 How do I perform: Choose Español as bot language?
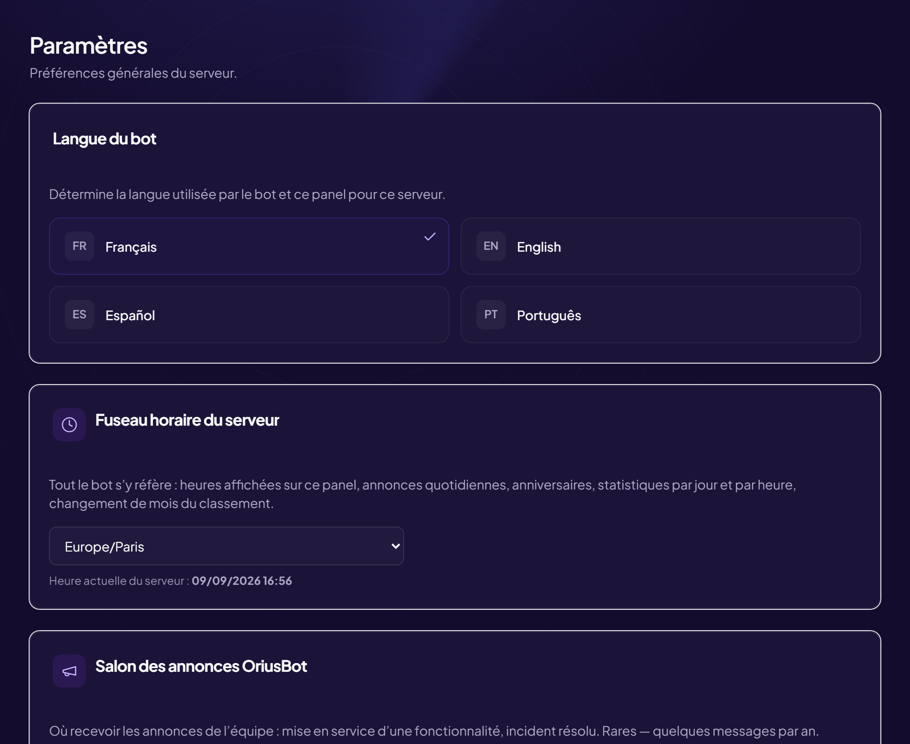249,315
